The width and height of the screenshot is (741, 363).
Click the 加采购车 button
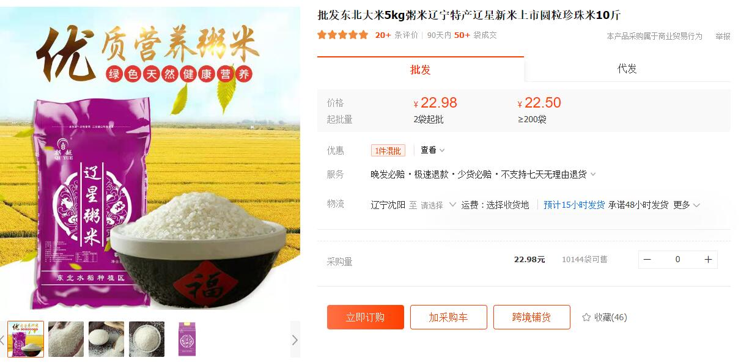448,317
